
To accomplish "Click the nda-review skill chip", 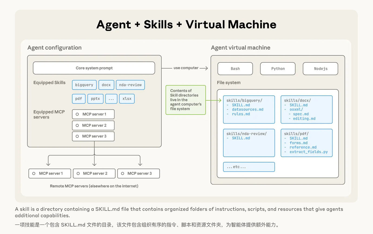I will (130, 85).
